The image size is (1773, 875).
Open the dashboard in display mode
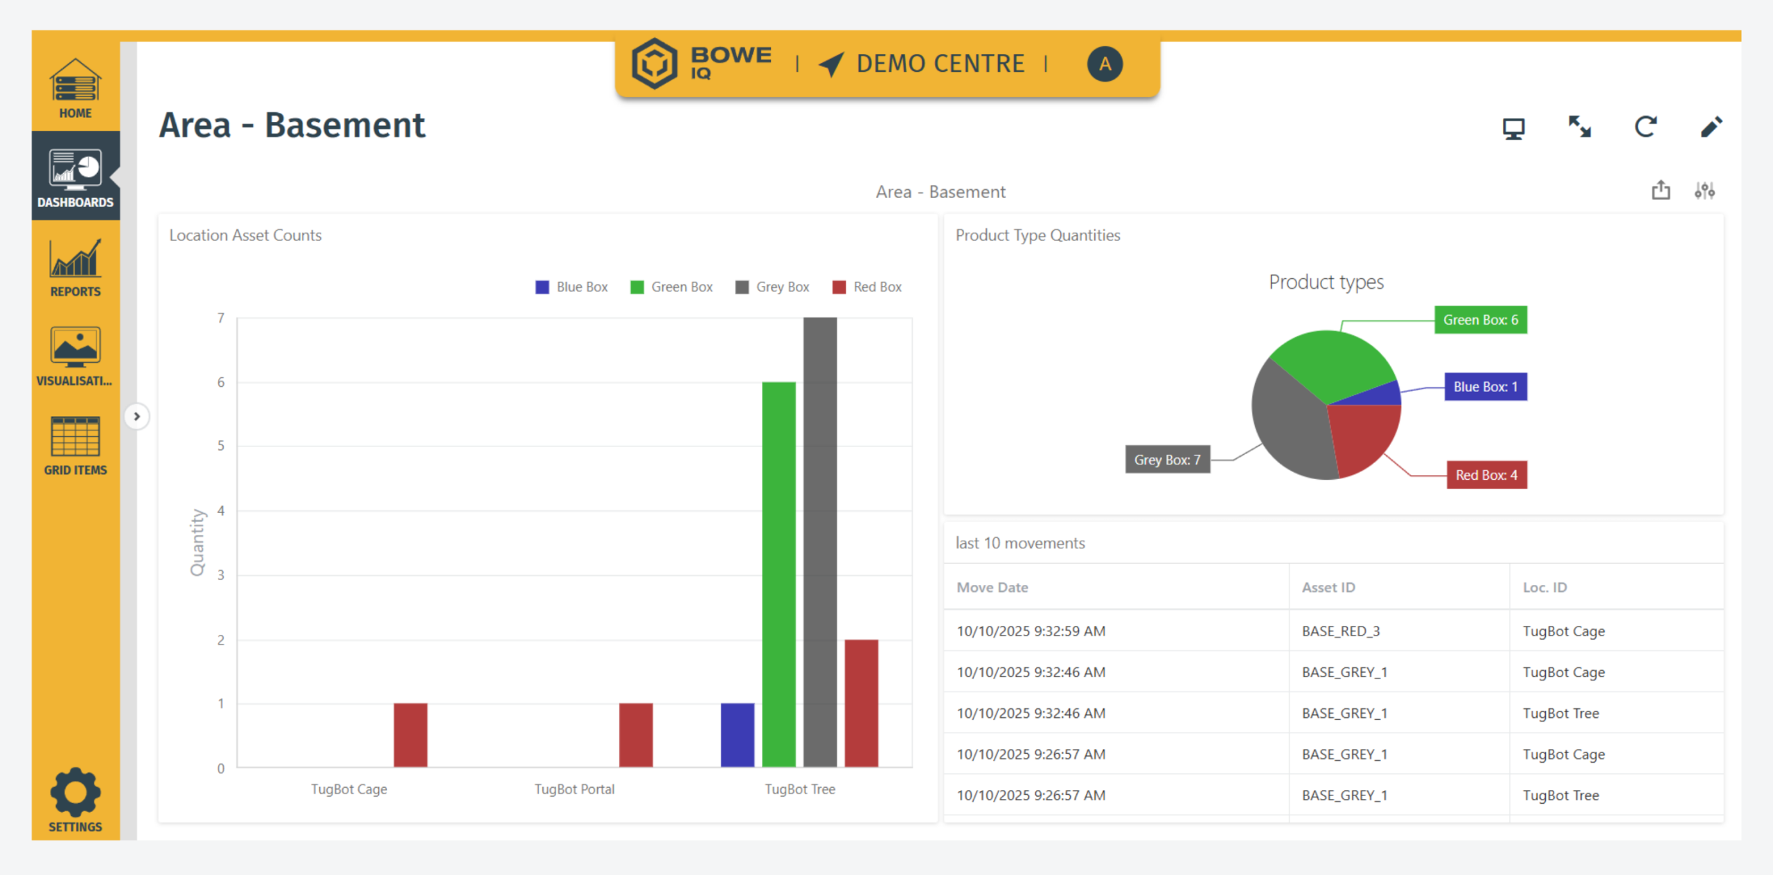click(1513, 127)
